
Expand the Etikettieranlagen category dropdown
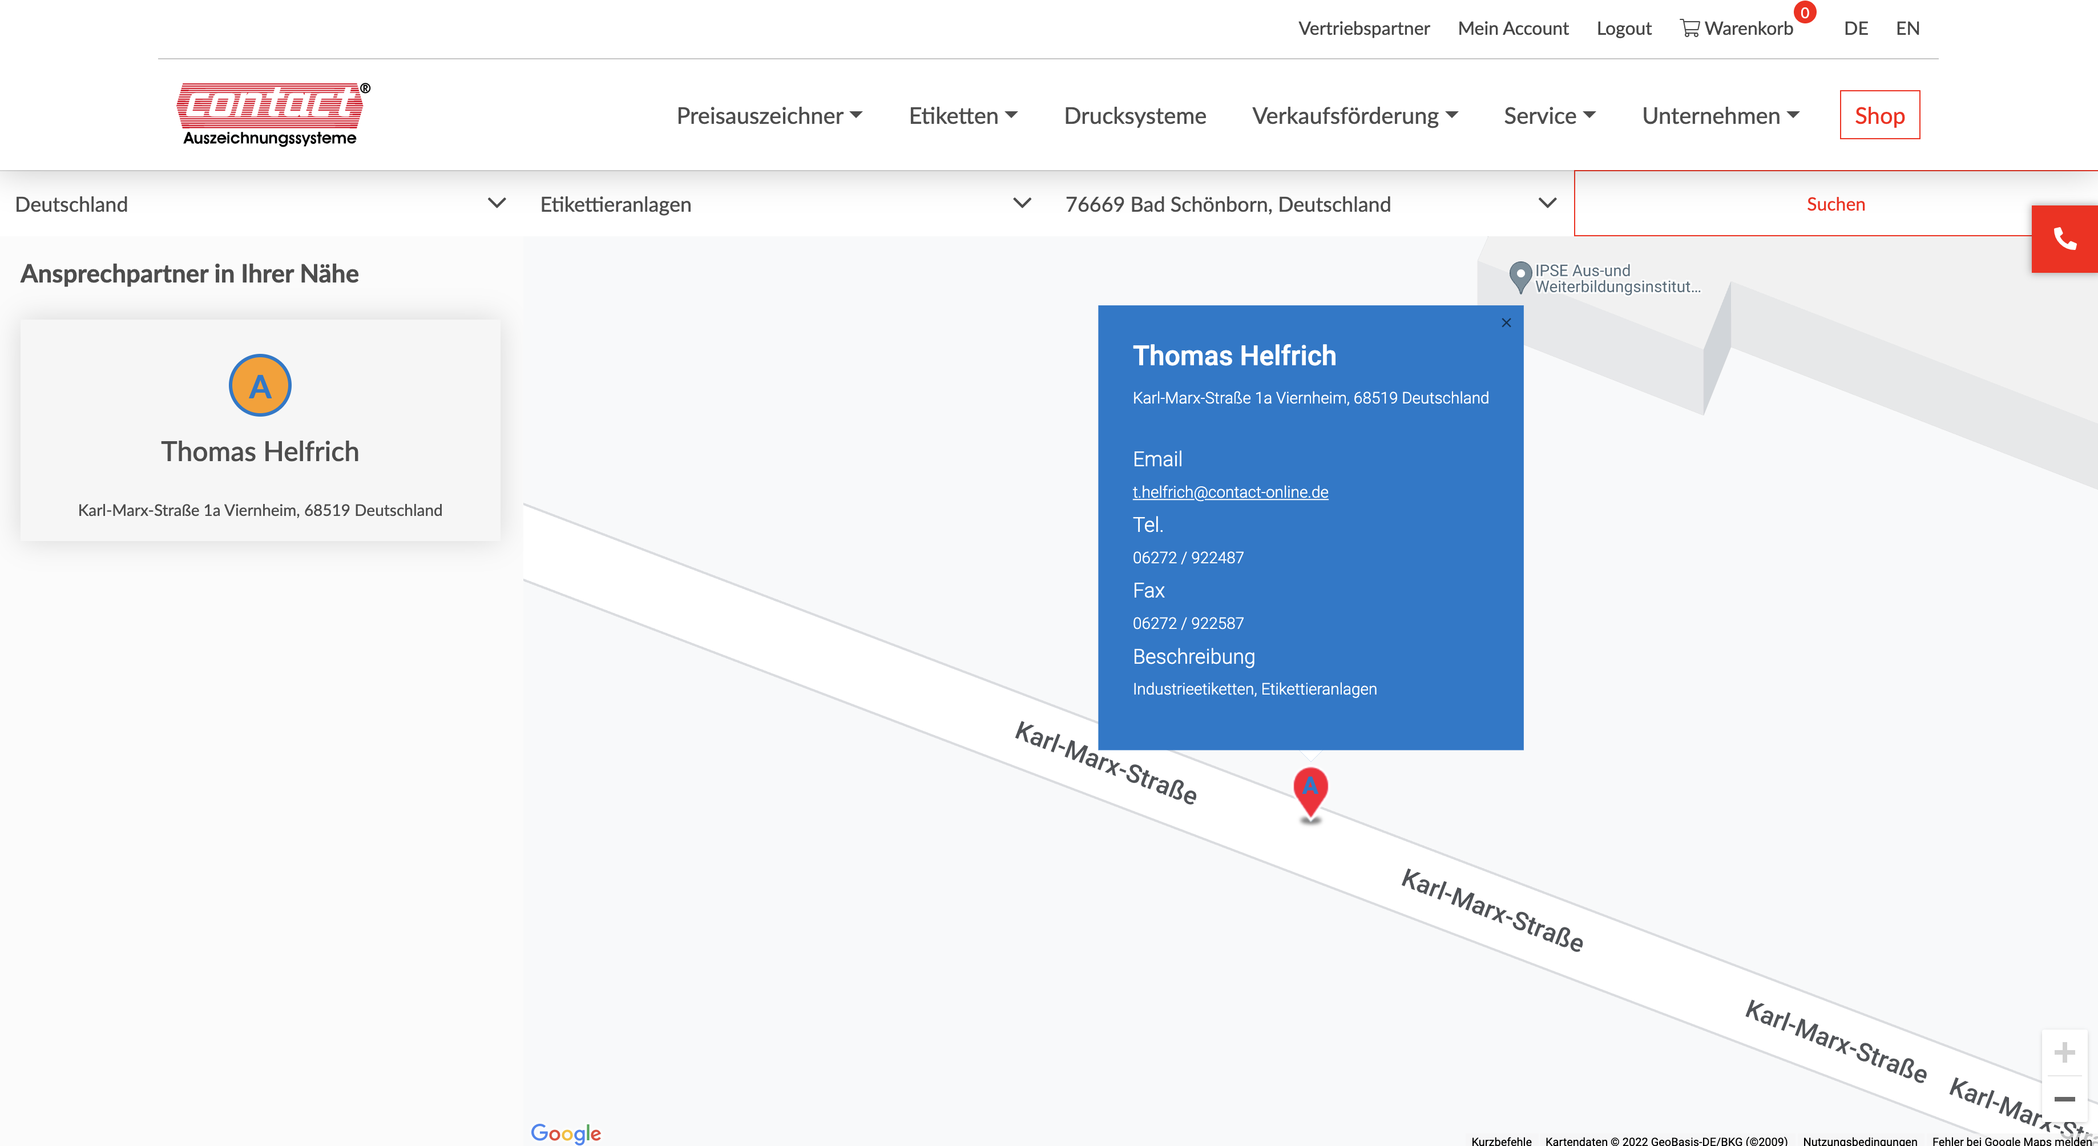pyautogui.click(x=785, y=204)
